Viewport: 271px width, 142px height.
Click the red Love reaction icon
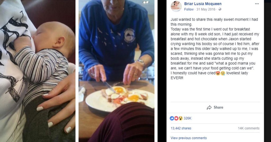[176, 118]
